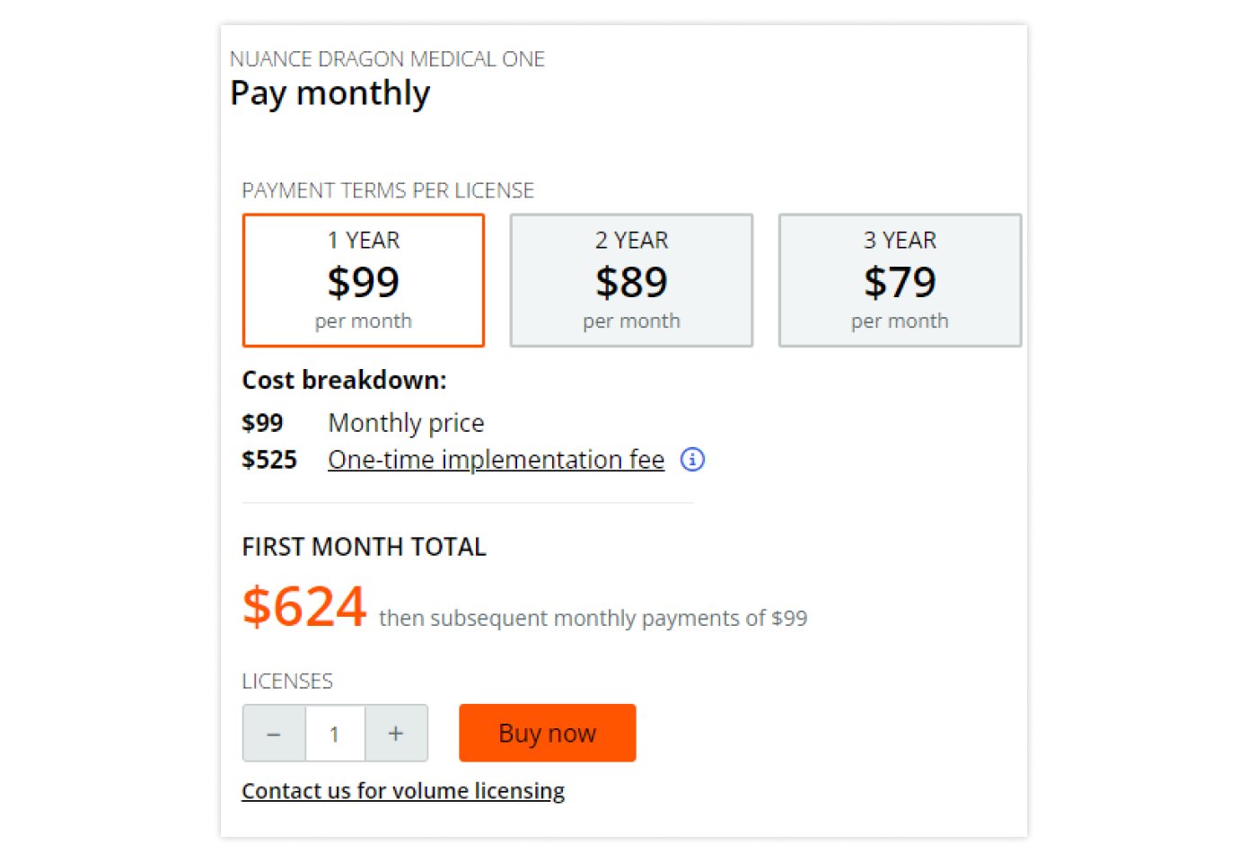Click the info icon beside implementation fee
This screenshot has width=1248, height=862.
[692, 460]
